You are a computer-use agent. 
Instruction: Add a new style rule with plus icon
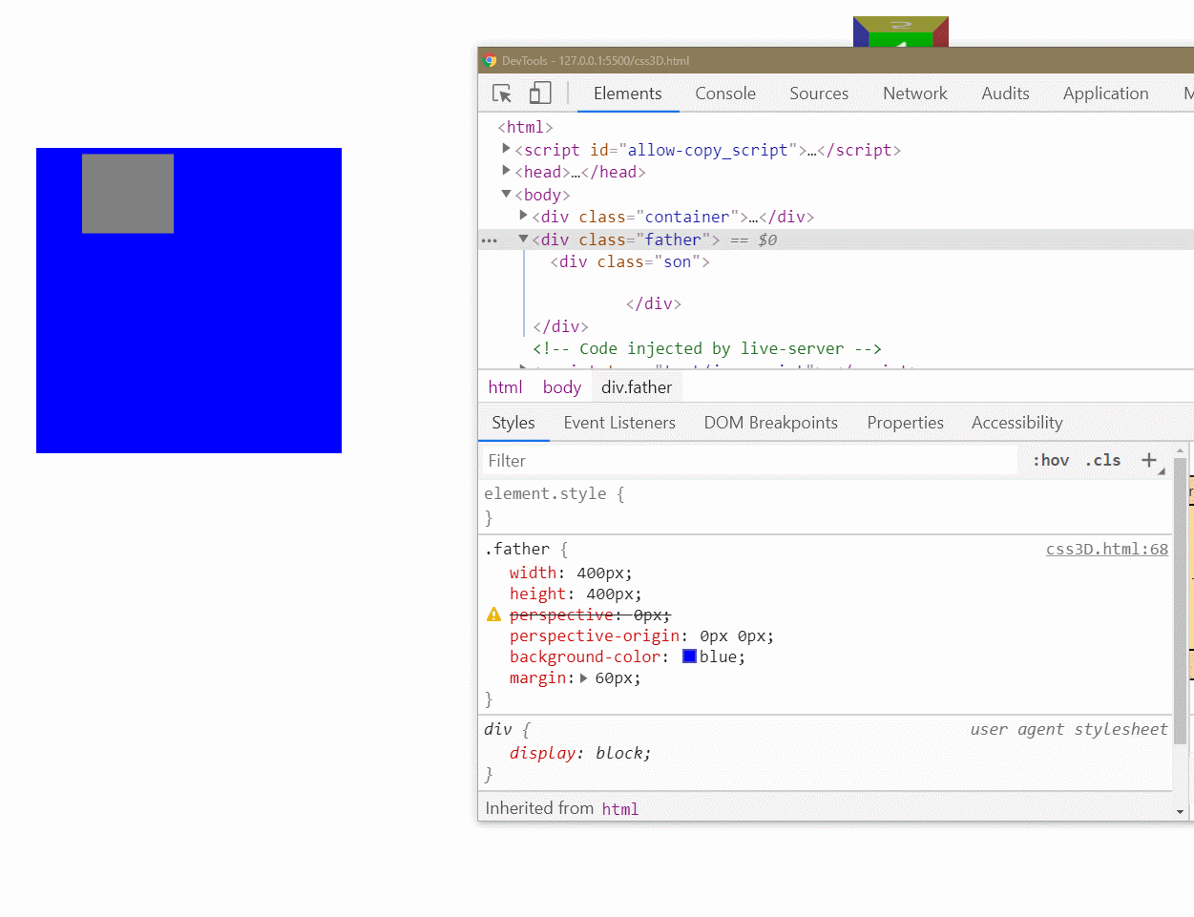coord(1149,460)
